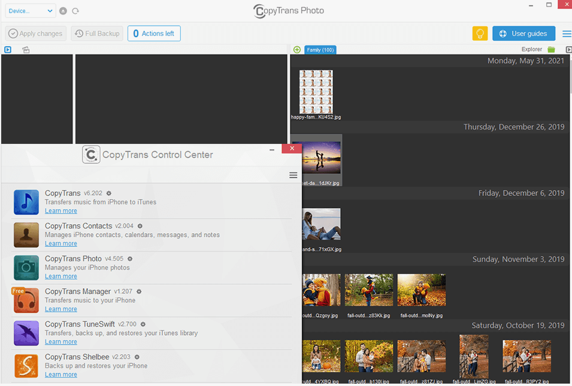Select the beach photo from December 6, 2019
The image size is (572, 386).
tap(322, 224)
